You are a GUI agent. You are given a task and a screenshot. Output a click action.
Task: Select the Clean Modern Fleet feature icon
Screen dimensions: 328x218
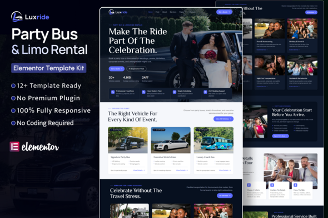click(x=143, y=92)
